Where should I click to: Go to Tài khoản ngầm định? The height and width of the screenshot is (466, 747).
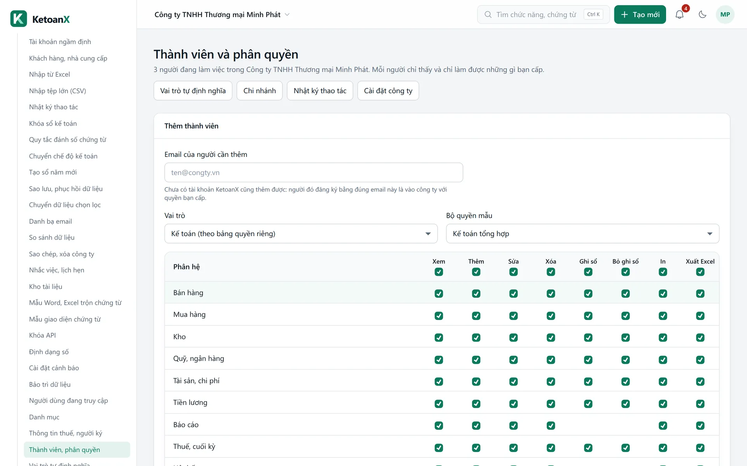60,42
